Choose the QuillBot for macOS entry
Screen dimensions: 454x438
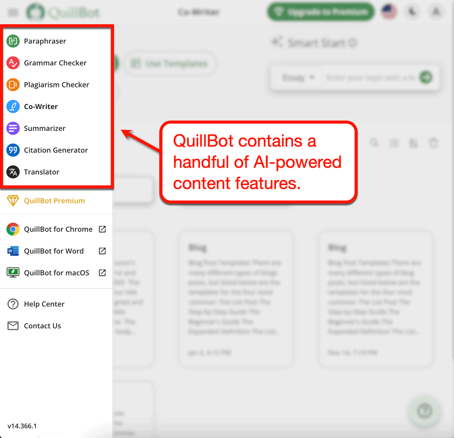tap(56, 272)
